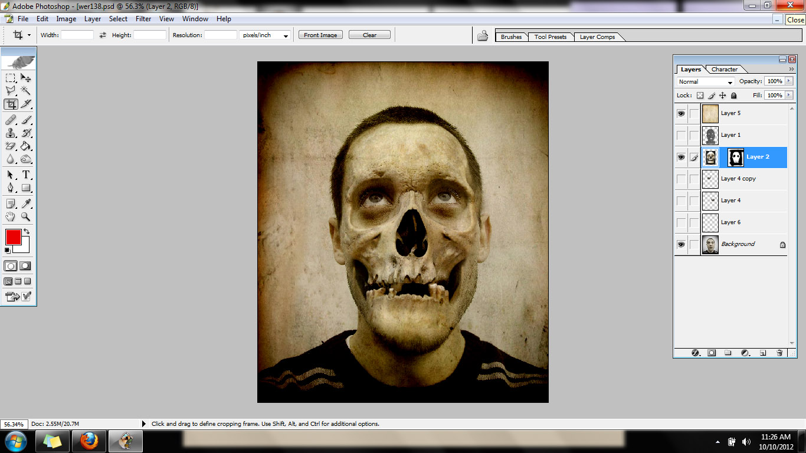The width and height of the screenshot is (806, 453).
Task: Select the Healing Brush tool
Action: click(11, 120)
